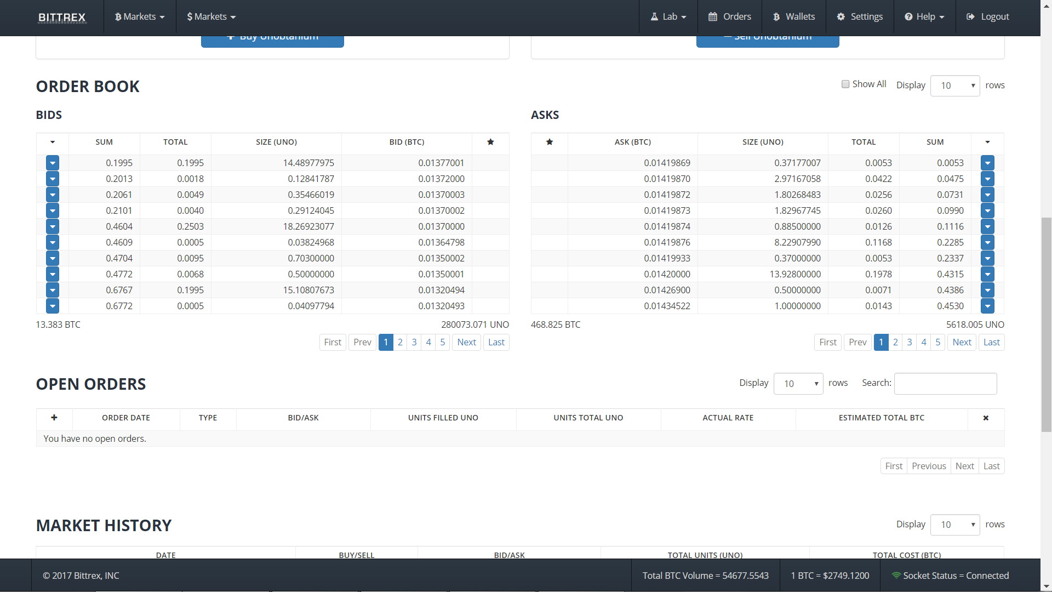Open Order Book display rows dropdown
1052x592 pixels.
[x=955, y=86]
